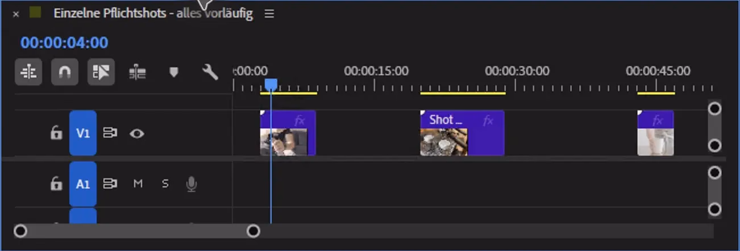The image size is (740, 251).
Task: Click top handle of audio vertical scrollbar
Action: pyautogui.click(x=715, y=172)
